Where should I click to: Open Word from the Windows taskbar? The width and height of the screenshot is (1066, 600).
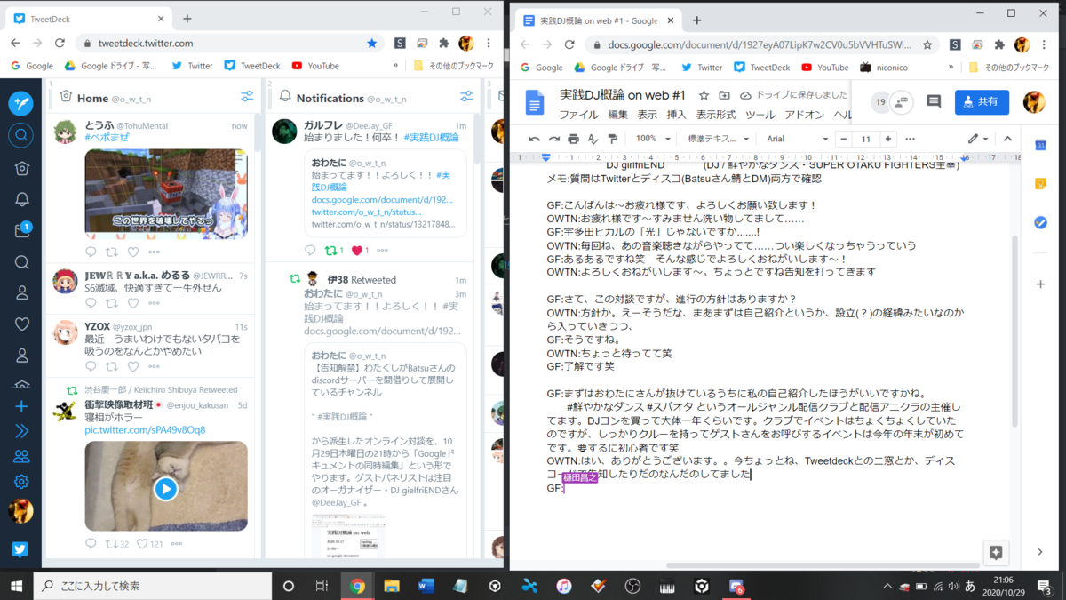426,586
